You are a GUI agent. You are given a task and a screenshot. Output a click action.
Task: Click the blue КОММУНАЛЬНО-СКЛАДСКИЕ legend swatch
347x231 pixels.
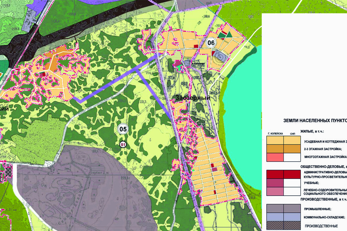pos(275,217)
